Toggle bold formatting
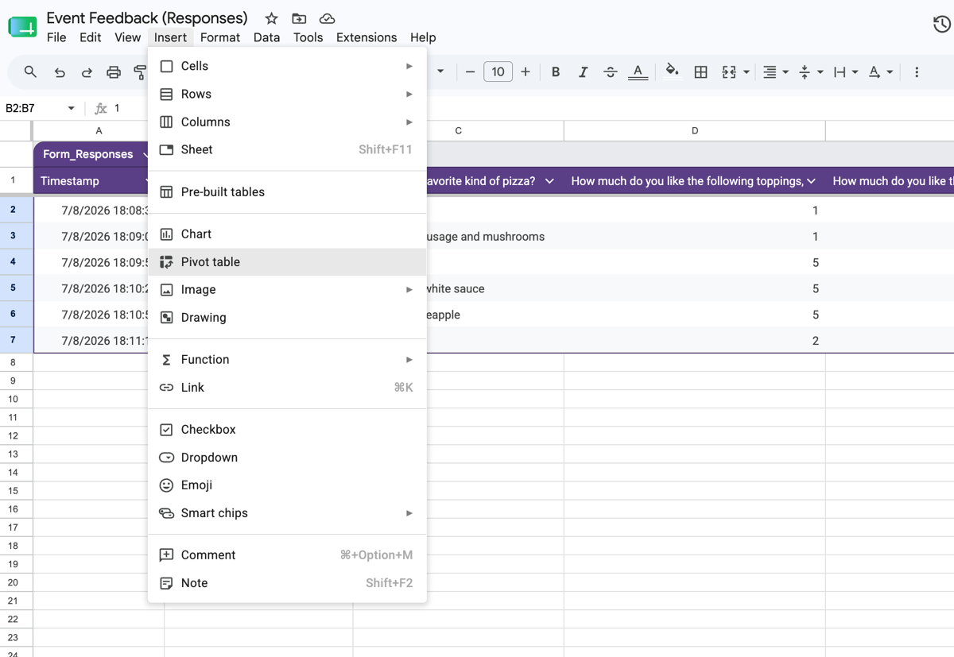This screenshot has height=657, width=954. pyautogui.click(x=556, y=72)
